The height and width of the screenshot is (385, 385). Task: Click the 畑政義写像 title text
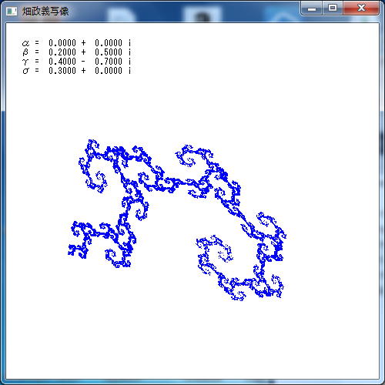[45, 12]
